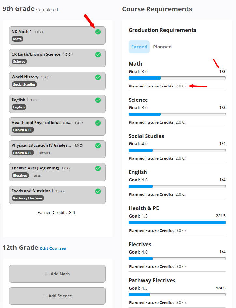The width and height of the screenshot is (236, 308).
Task: Select the Physical Education IV course card
Action: click(52, 149)
